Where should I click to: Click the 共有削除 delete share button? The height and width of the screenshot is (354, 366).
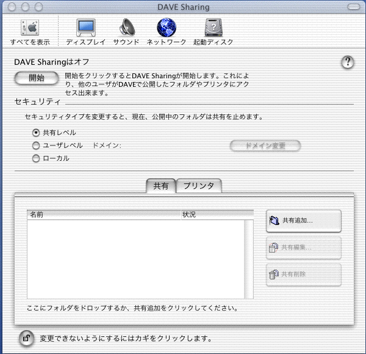[x=304, y=275]
